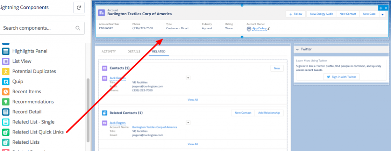Click the Search components field
The height and width of the screenshot is (151, 391).
pyautogui.click(x=42, y=28)
